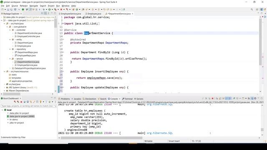Close the Package Explorer view
The image size is (267, 150).
[x=21, y=14]
